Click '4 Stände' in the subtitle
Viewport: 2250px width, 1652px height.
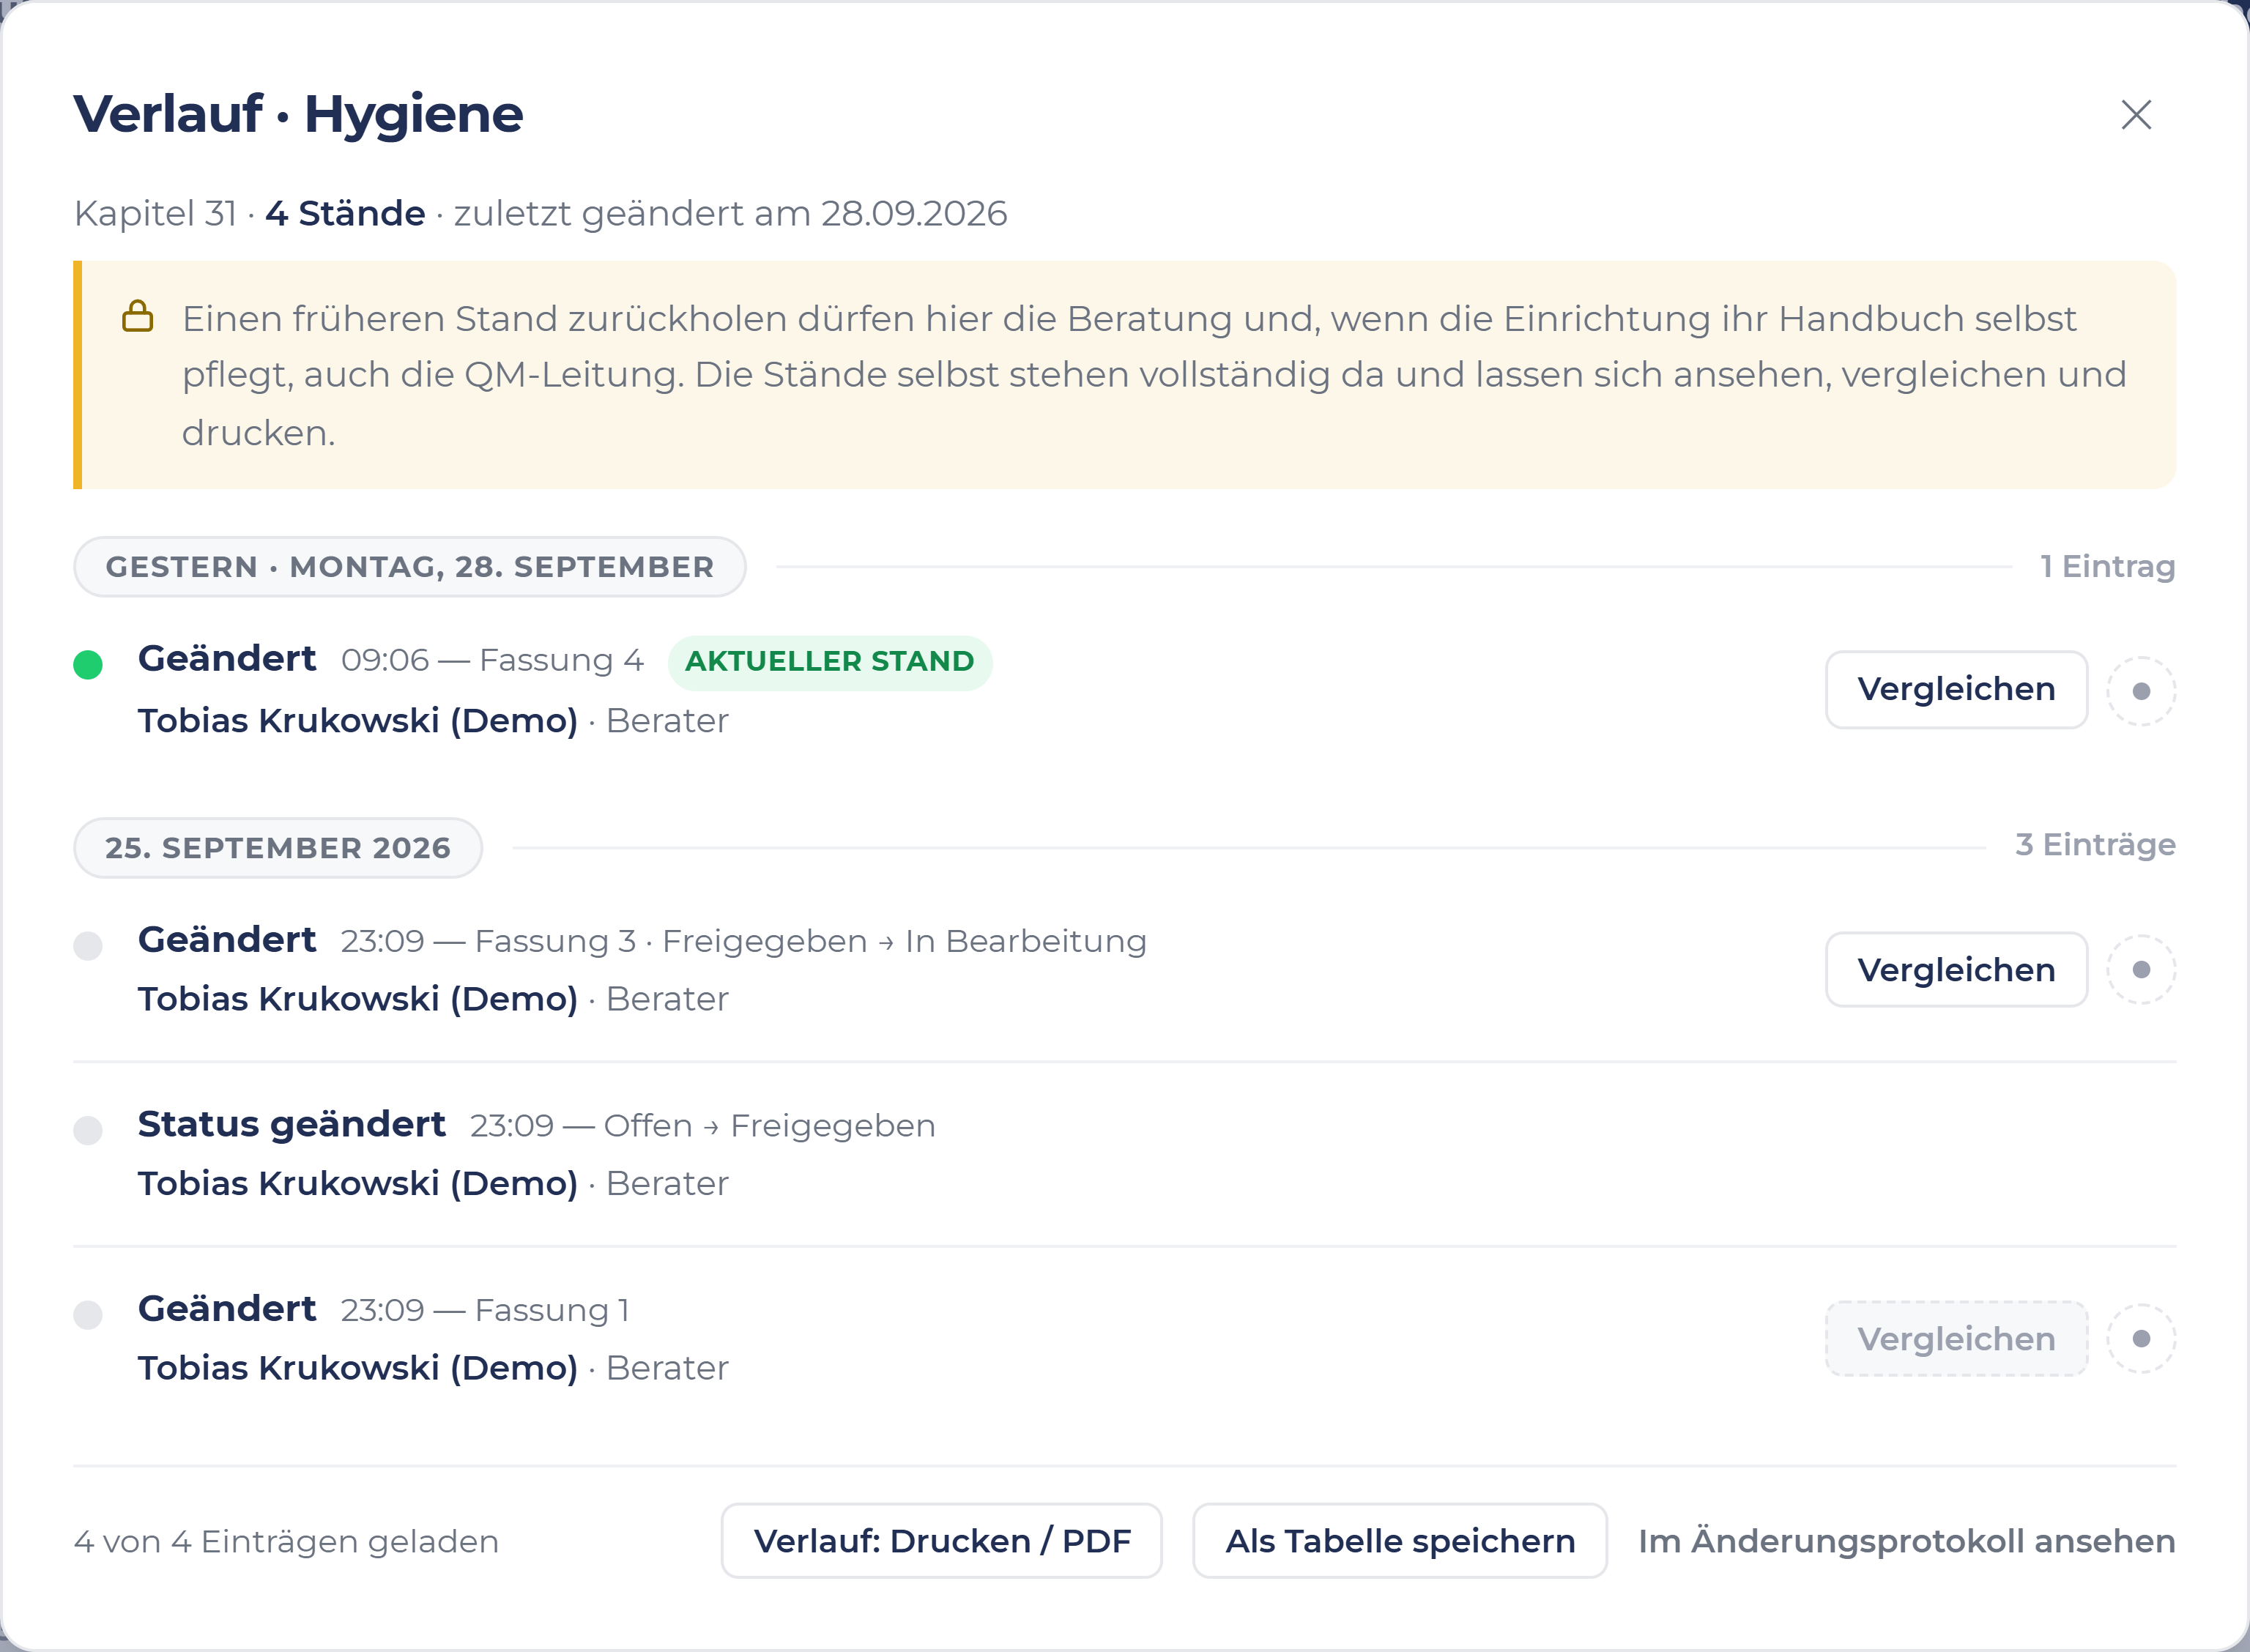coord(345,213)
